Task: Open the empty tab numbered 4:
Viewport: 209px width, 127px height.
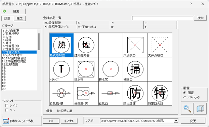Action: click(160, 27)
